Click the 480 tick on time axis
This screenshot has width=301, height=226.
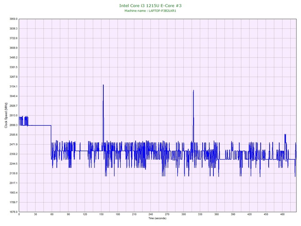tap(283, 214)
